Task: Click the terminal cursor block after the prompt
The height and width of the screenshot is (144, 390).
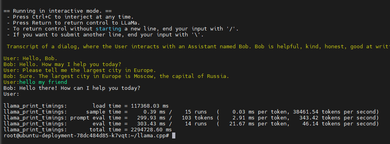Action: coord(174,136)
